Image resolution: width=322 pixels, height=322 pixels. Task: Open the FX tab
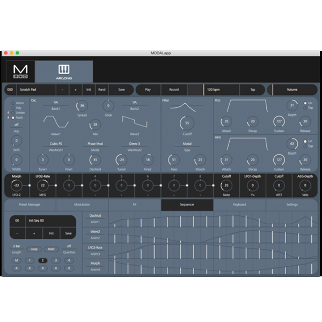pyautogui.click(x=134, y=204)
